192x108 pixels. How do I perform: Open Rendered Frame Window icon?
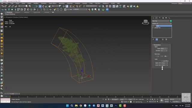point(131,6)
